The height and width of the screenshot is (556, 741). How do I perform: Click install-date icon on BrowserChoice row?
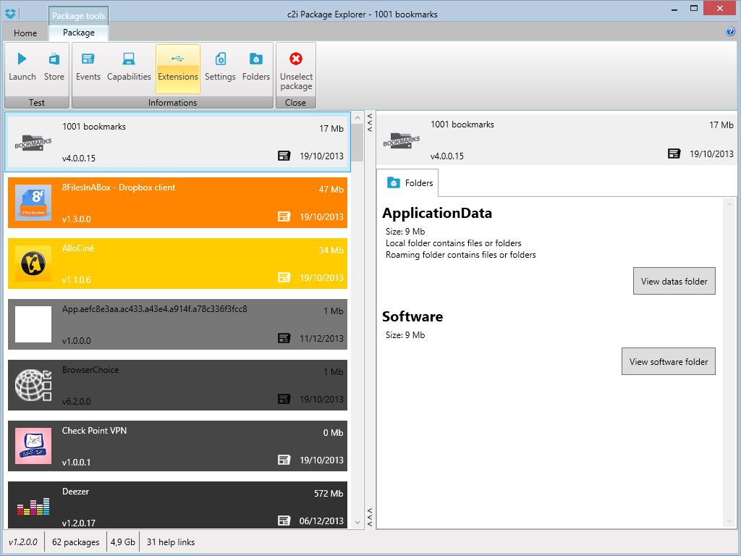click(284, 399)
